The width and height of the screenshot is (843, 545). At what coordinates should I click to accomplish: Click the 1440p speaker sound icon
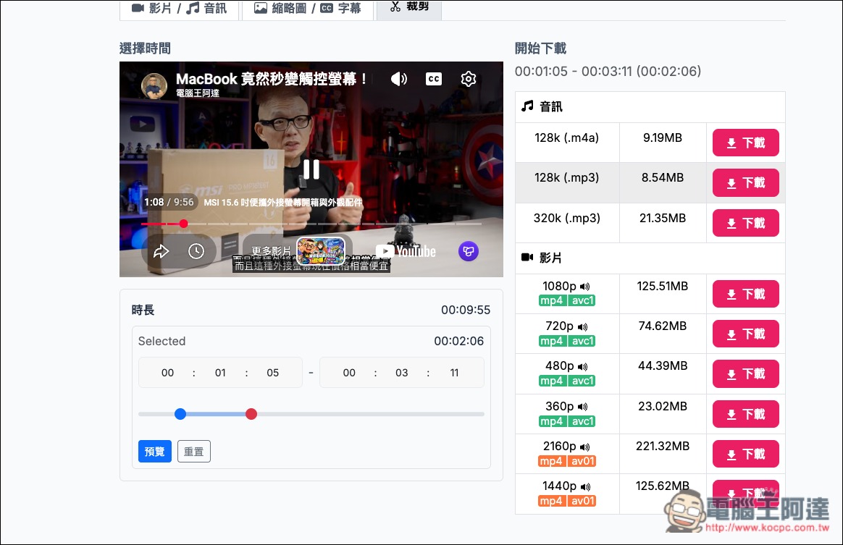585,487
